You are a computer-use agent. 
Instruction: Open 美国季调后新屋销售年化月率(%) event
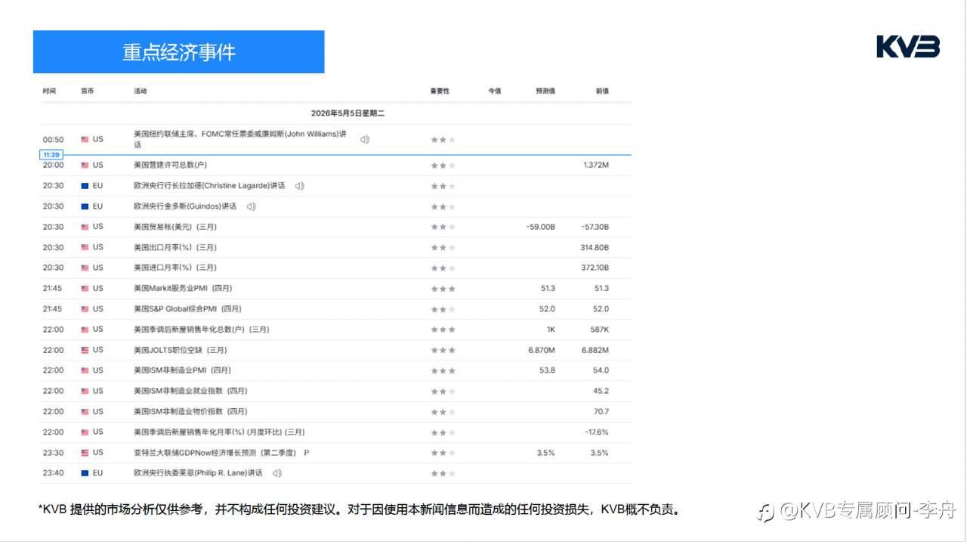coord(219,432)
